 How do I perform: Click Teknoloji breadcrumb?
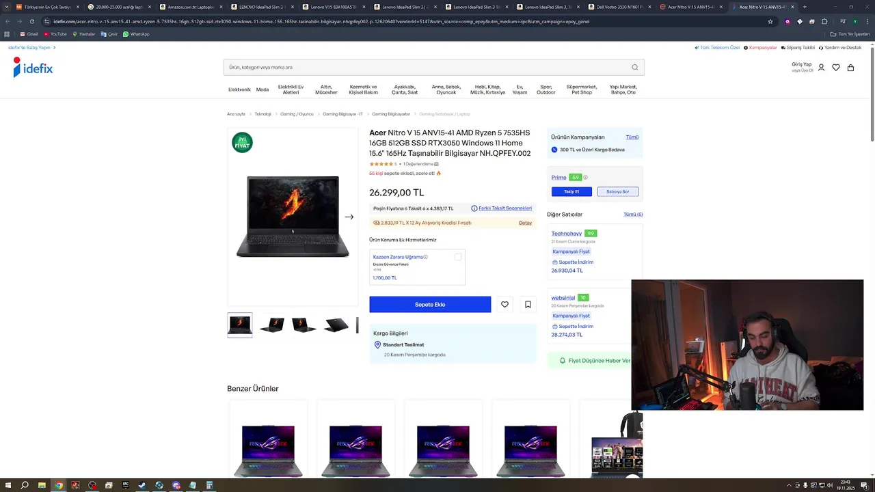tap(263, 114)
